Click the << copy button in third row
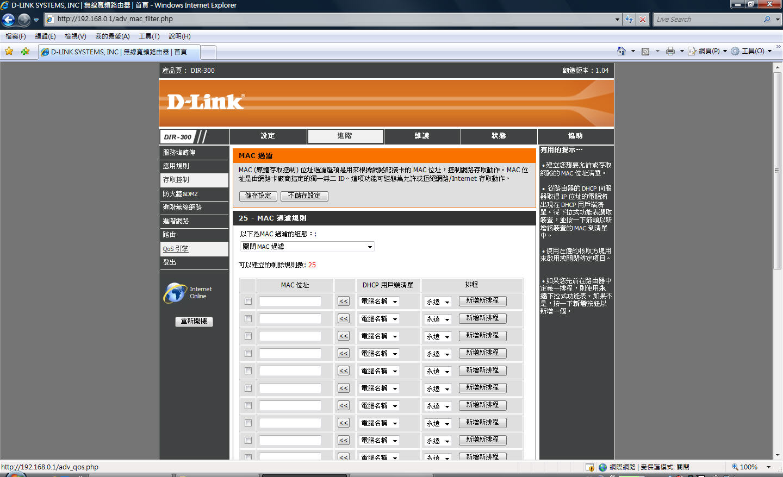 (x=344, y=336)
